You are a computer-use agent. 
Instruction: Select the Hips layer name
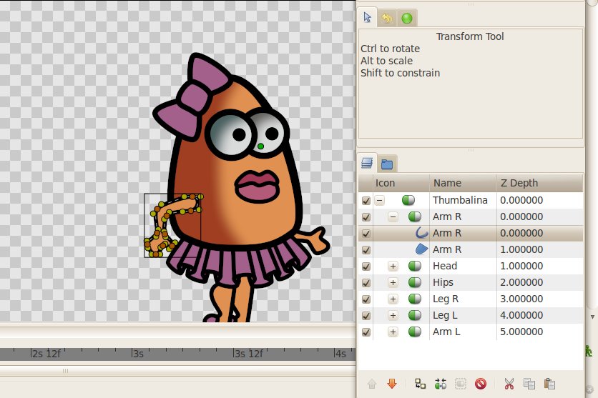pyautogui.click(x=443, y=282)
